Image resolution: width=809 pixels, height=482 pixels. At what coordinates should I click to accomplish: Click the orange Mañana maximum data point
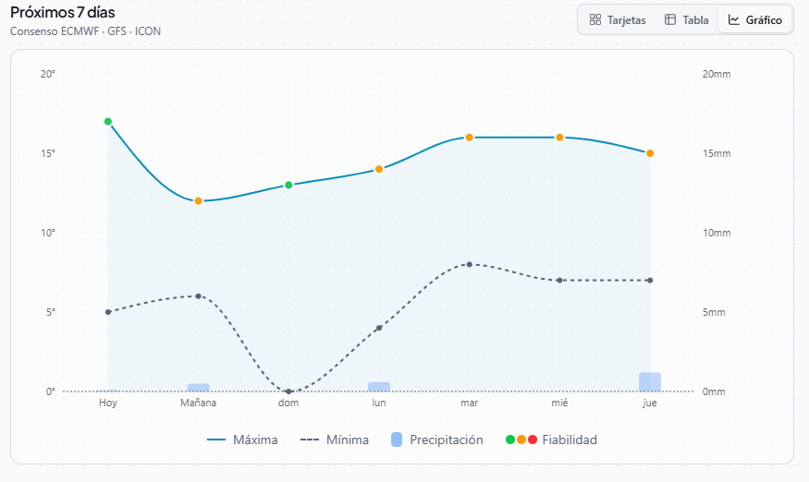tap(199, 200)
